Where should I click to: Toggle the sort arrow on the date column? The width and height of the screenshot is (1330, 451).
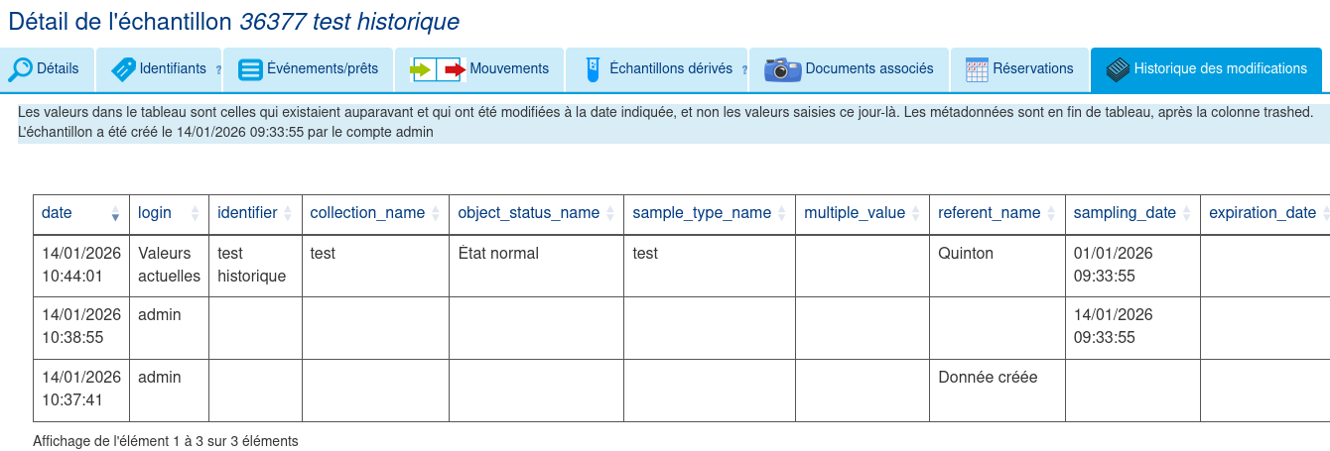tap(115, 213)
